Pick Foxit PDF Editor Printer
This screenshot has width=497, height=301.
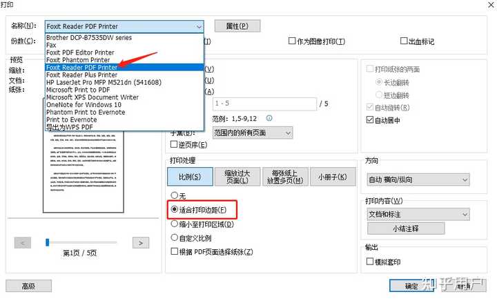124,52
